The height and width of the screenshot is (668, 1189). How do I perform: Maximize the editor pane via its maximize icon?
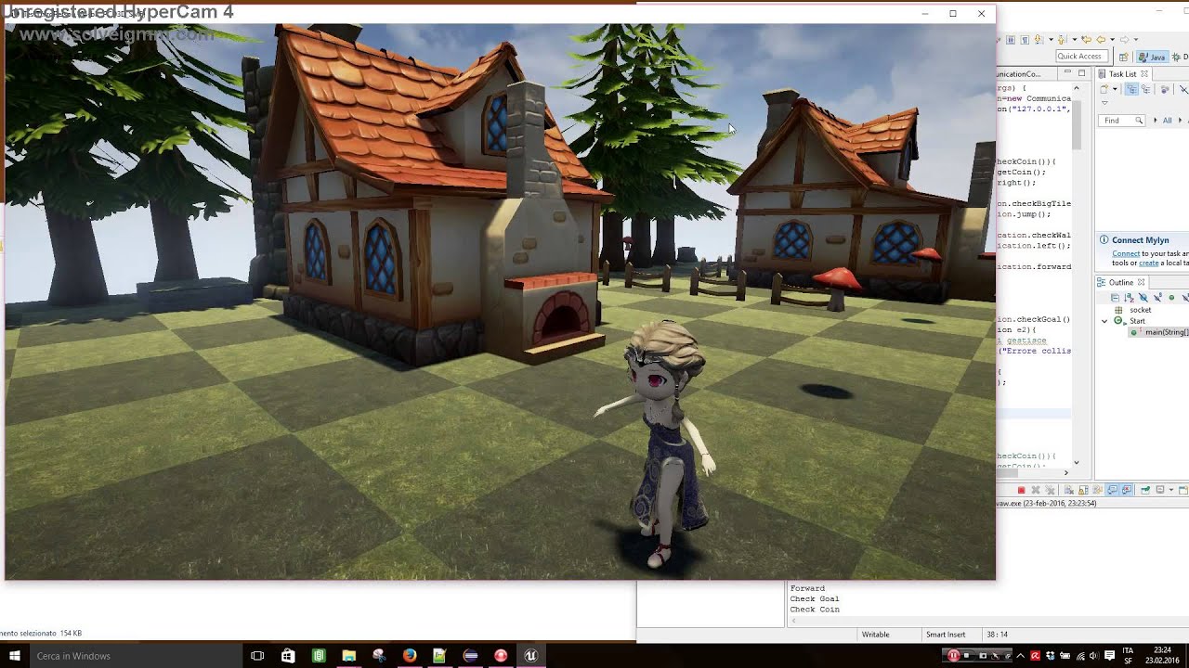(1081, 73)
